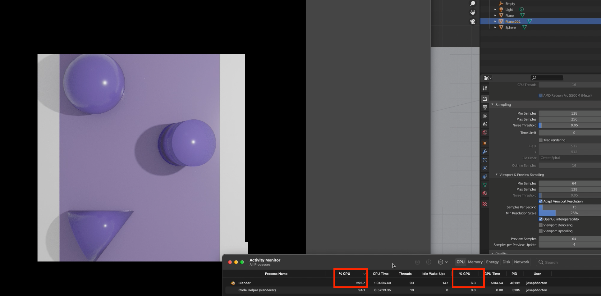The height and width of the screenshot is (296, 601).
Task: Uncheck the AMD Radeon Pro 5500M device
Action: pos(540,95)
